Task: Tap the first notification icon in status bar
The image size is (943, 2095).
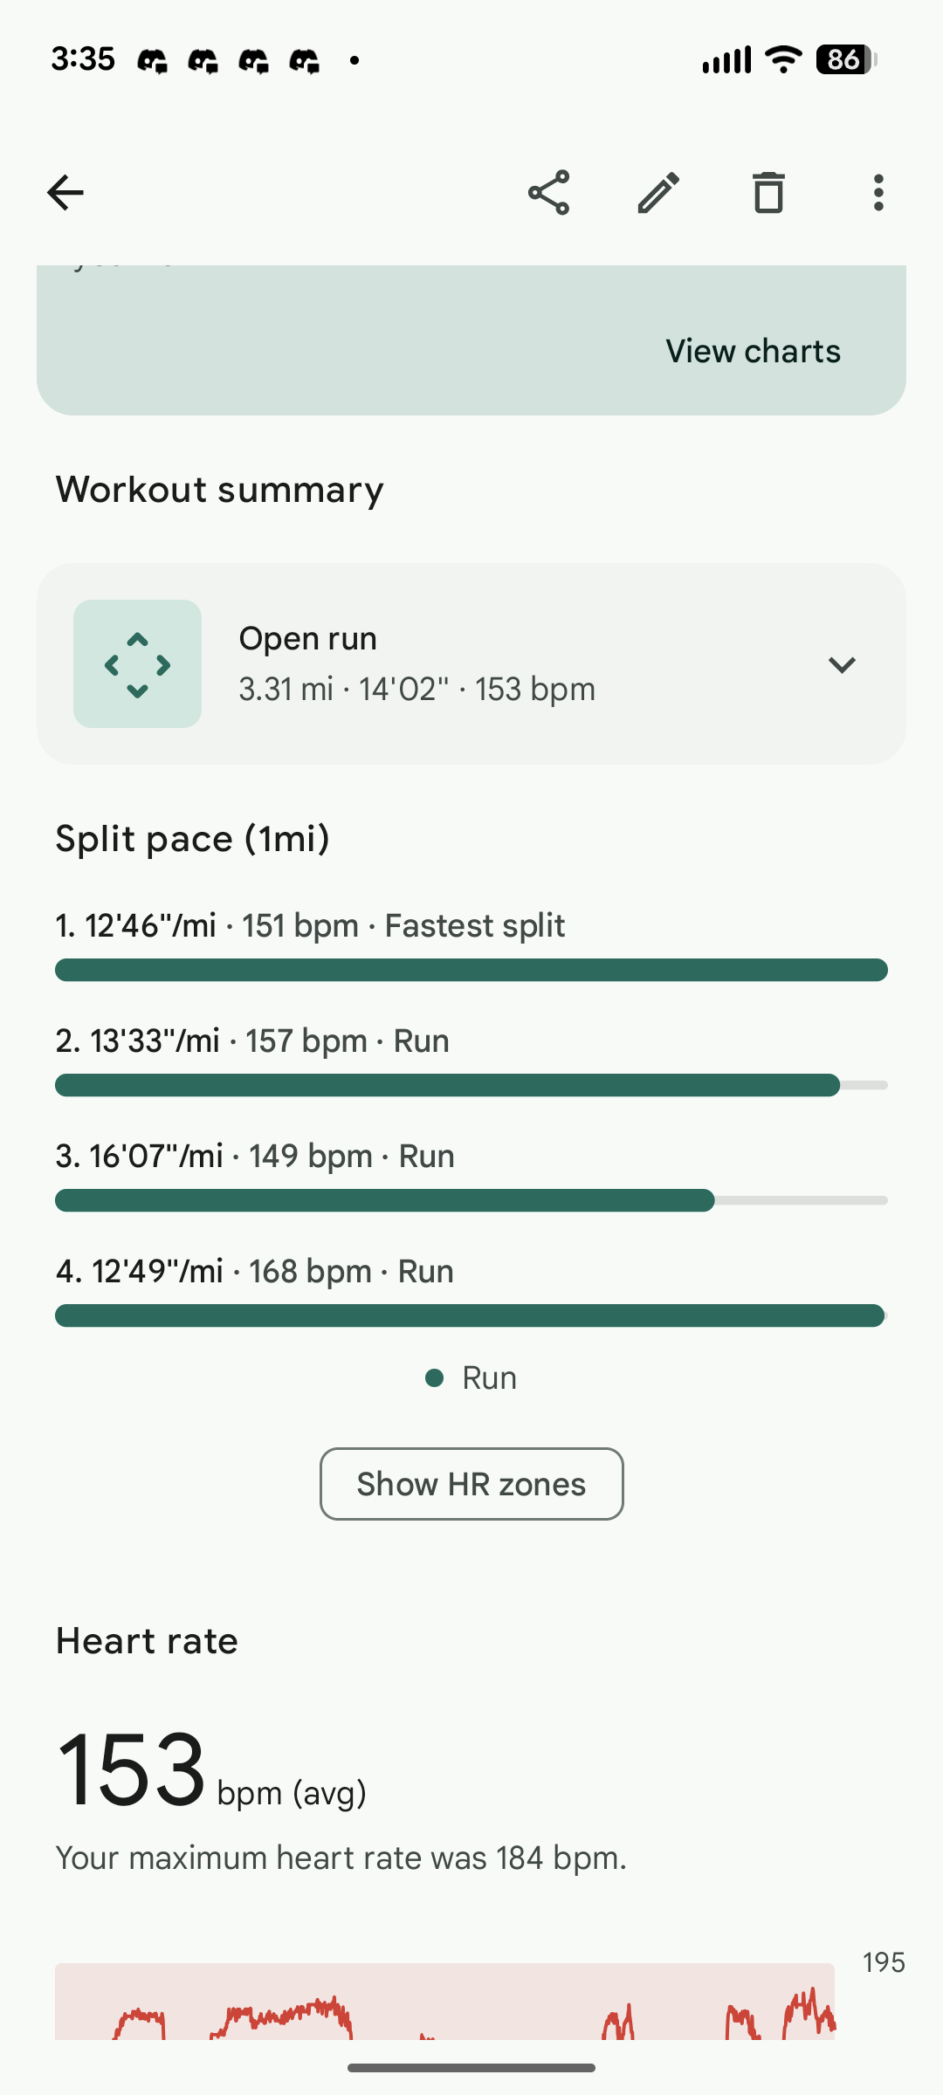Action: (152, 60)
